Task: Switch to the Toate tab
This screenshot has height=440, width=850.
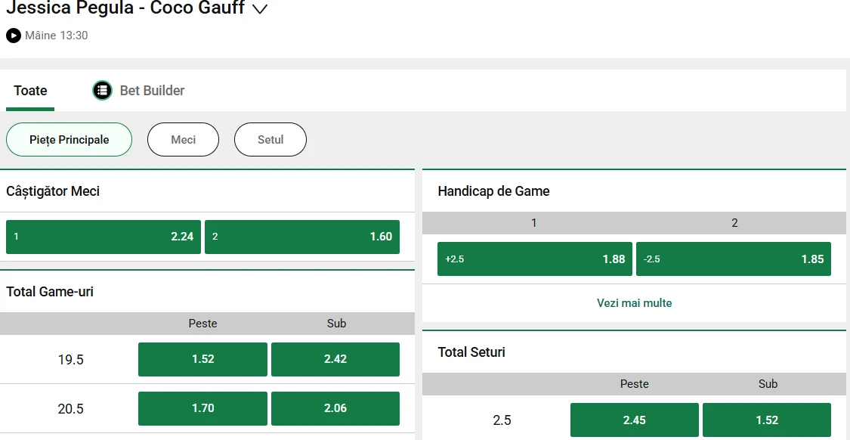Action: [x=30, y=91]
